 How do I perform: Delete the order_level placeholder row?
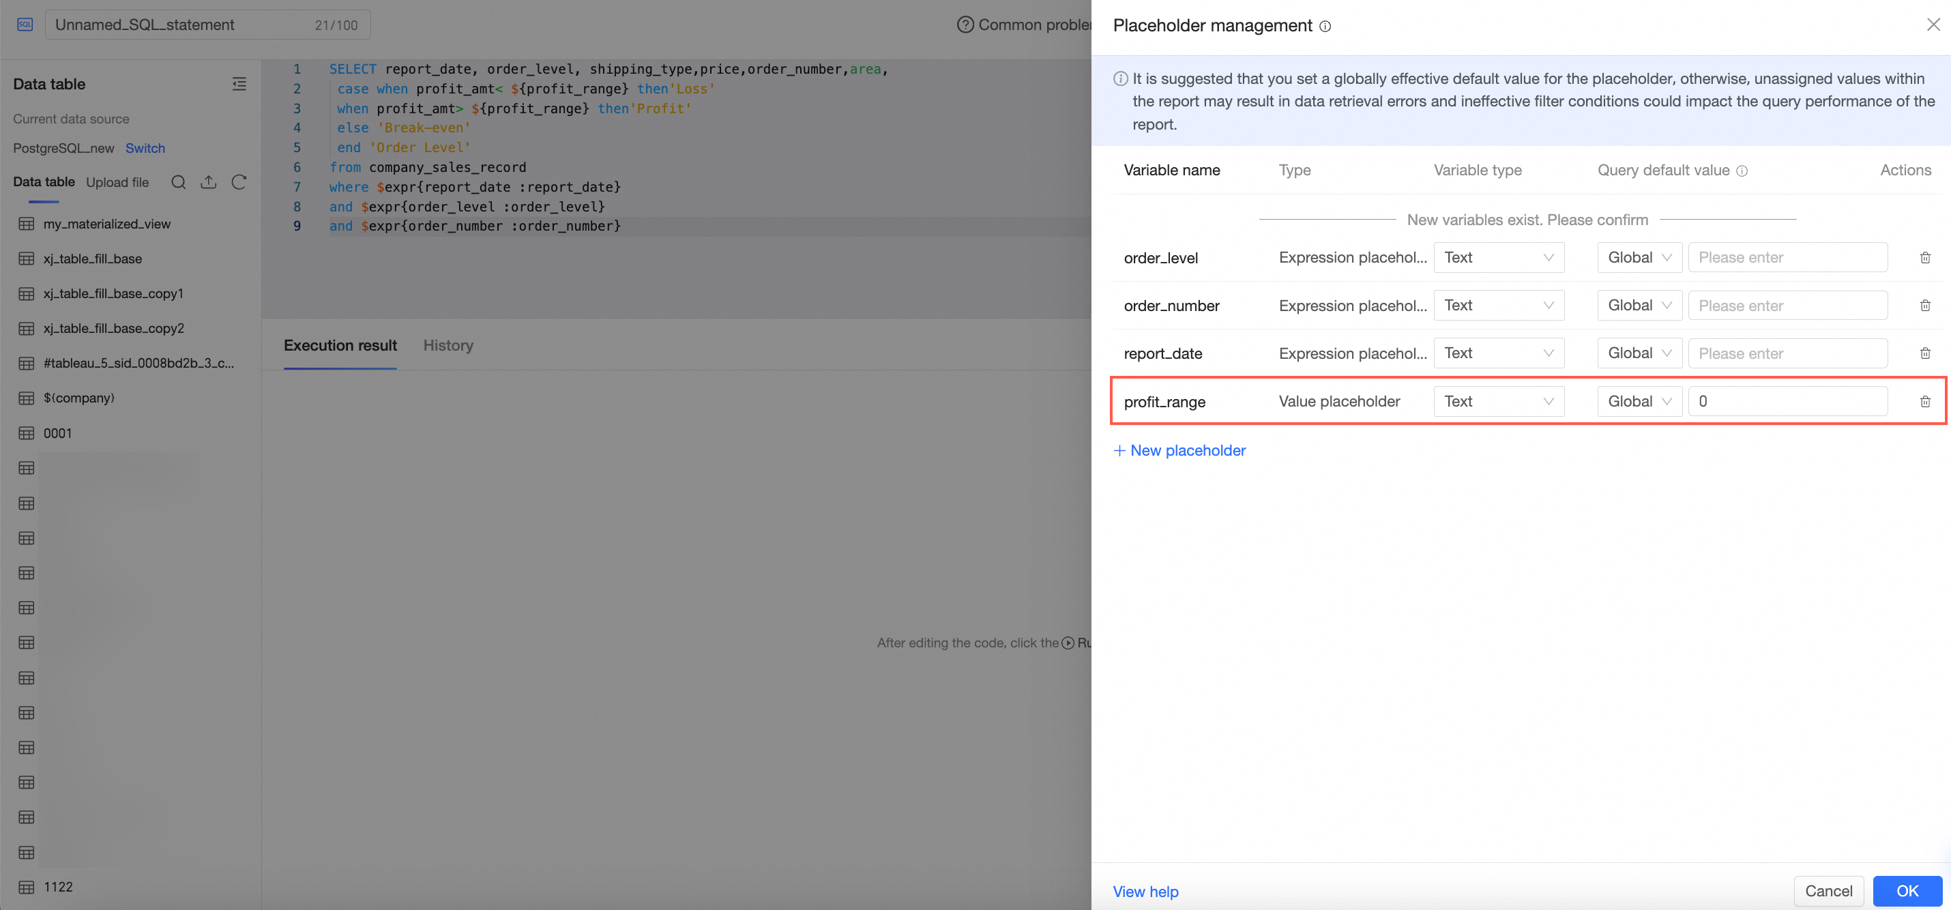pyautogui.click(x=1924, y=257)
